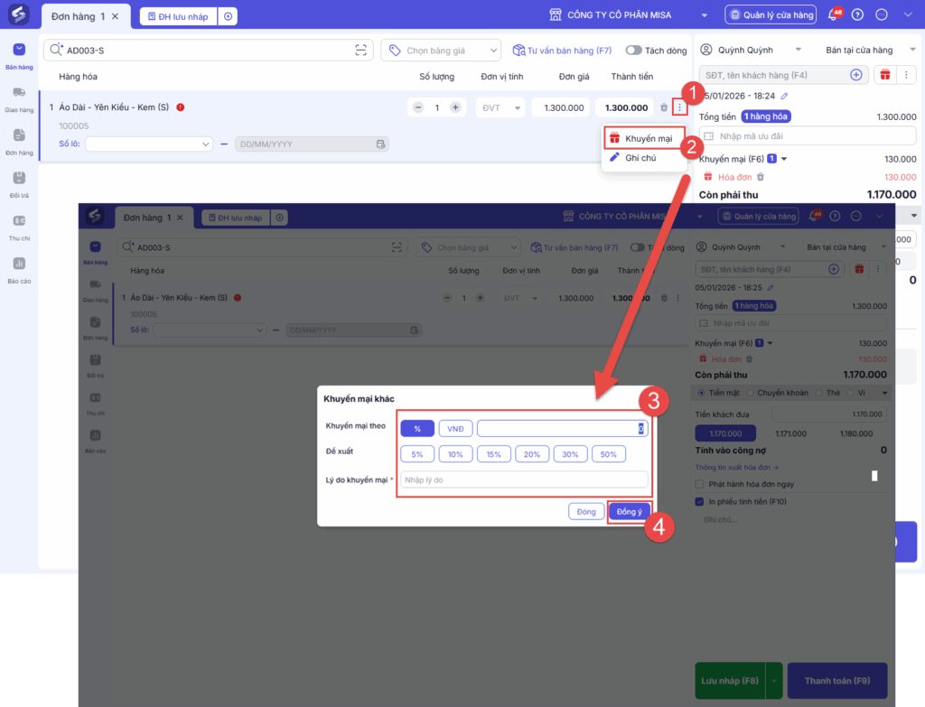Viewport: 925px width, 707px height.
Task: Open calendar picker in DD/MM/YYYY field
Action: click(380, 144)
